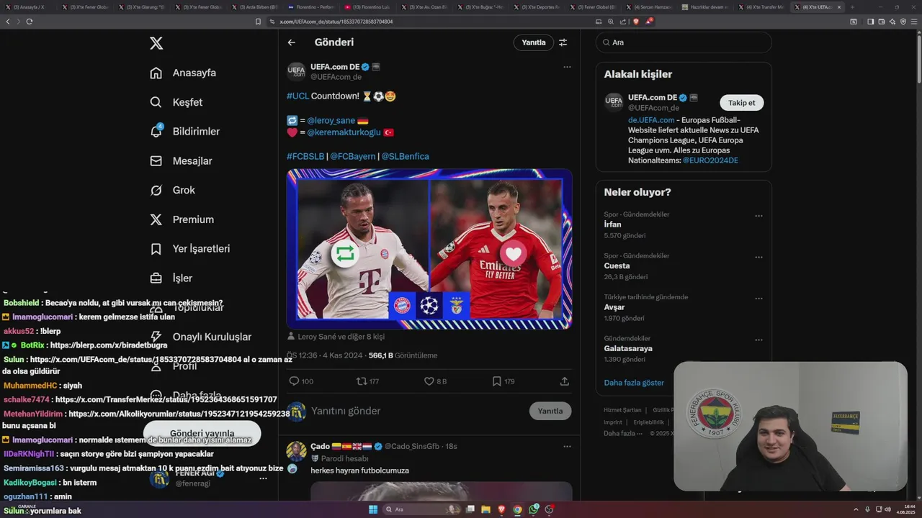Reload the page in browser toolbar
Image resolution: width=922 pixels, height=518 pixels.
pos(30,22)
